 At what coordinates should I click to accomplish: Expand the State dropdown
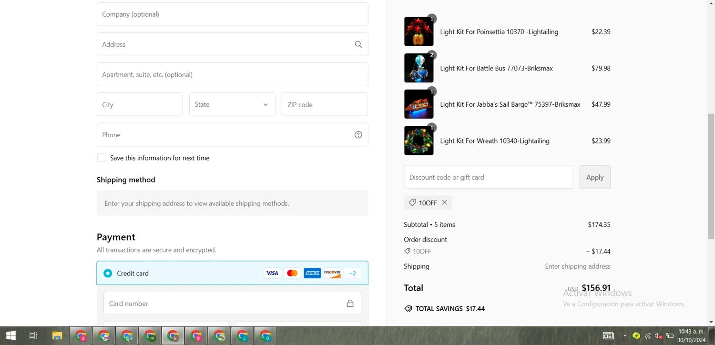coord(232,104)
